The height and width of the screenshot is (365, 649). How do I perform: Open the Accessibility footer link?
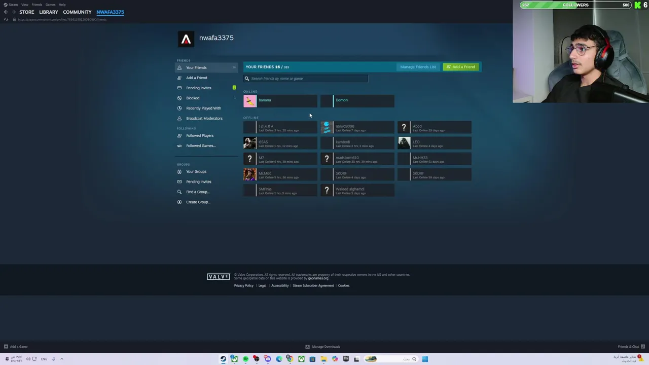click(280, 285)
